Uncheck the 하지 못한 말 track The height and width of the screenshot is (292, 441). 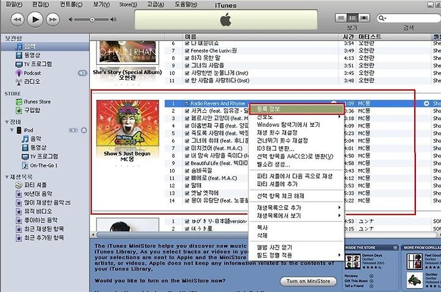[187, 58]
